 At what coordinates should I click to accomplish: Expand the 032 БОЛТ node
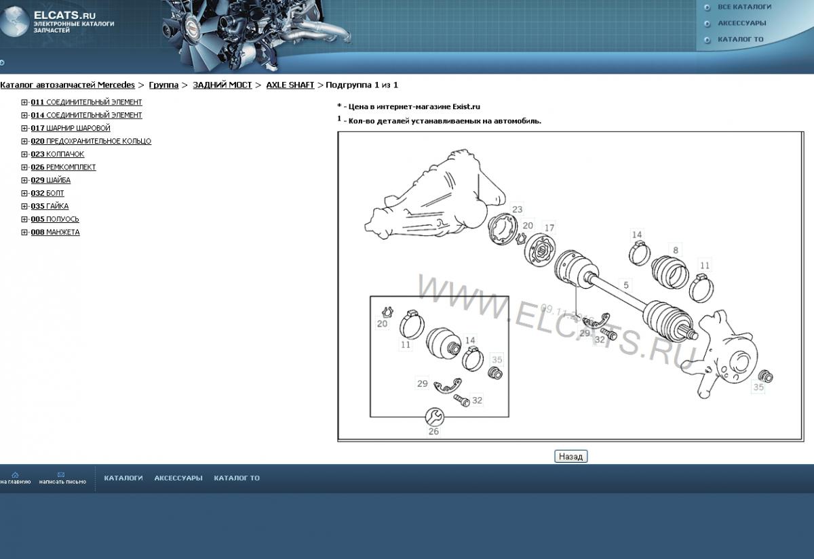point(24,193)
